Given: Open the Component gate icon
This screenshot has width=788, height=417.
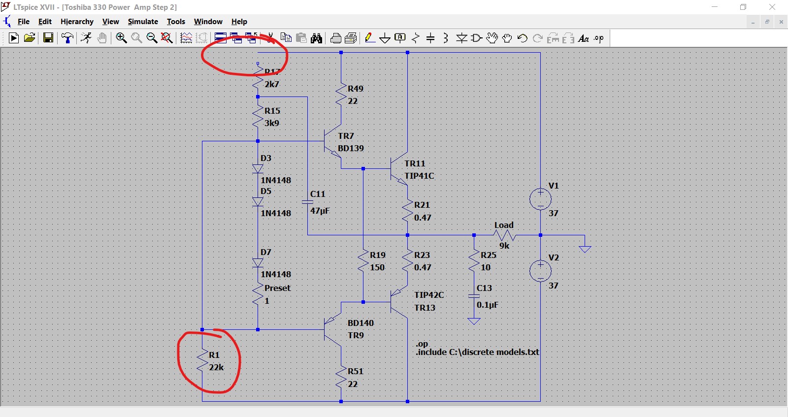Looking at the screenshot, I should (477, 38).
